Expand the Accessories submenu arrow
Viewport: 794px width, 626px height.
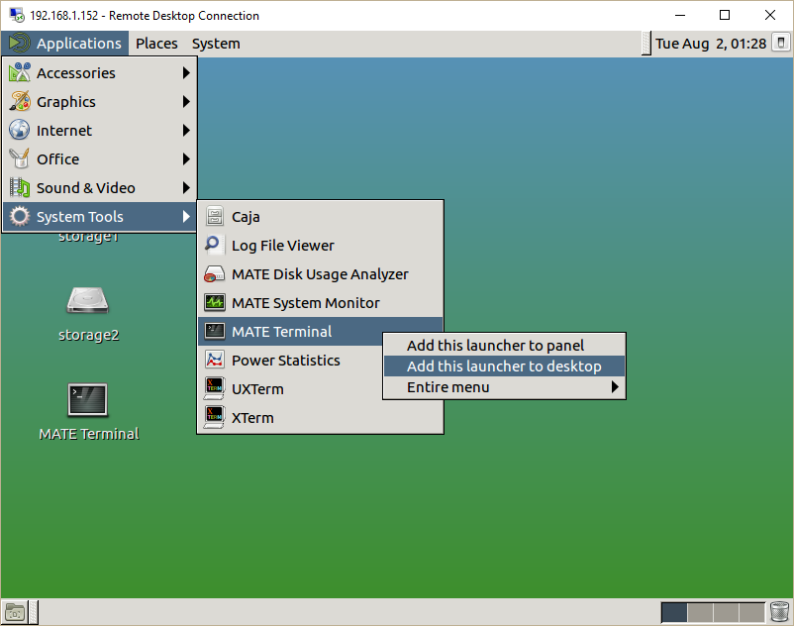(x=186, y=73)
